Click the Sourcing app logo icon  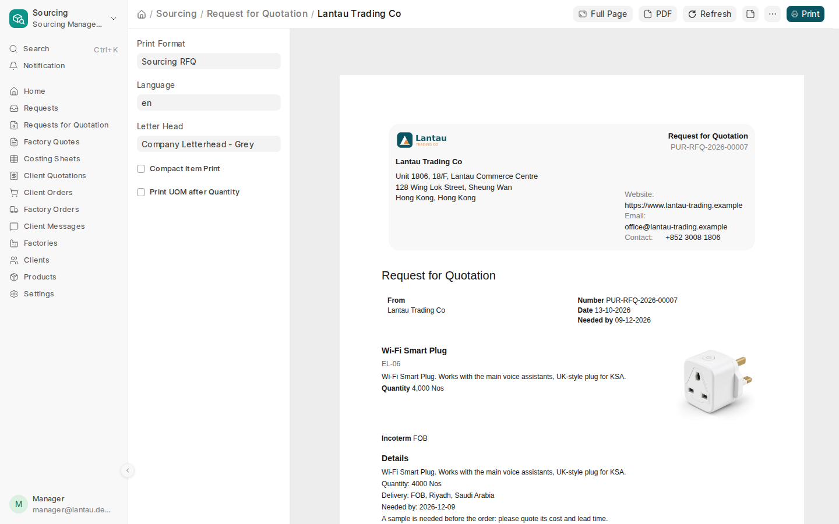point(19,19)
